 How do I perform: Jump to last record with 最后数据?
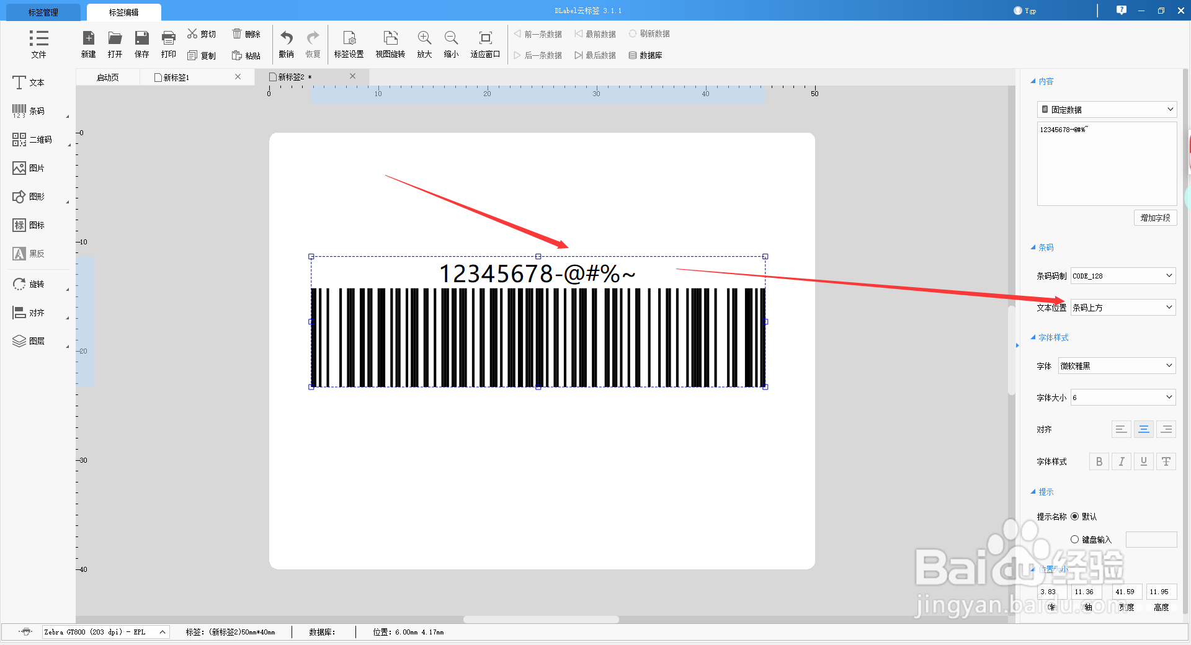(x=595, y=55)
